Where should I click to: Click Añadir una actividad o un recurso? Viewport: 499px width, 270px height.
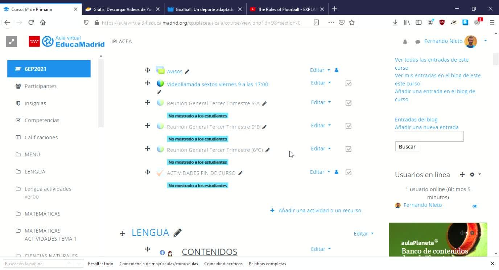[316, 210]
